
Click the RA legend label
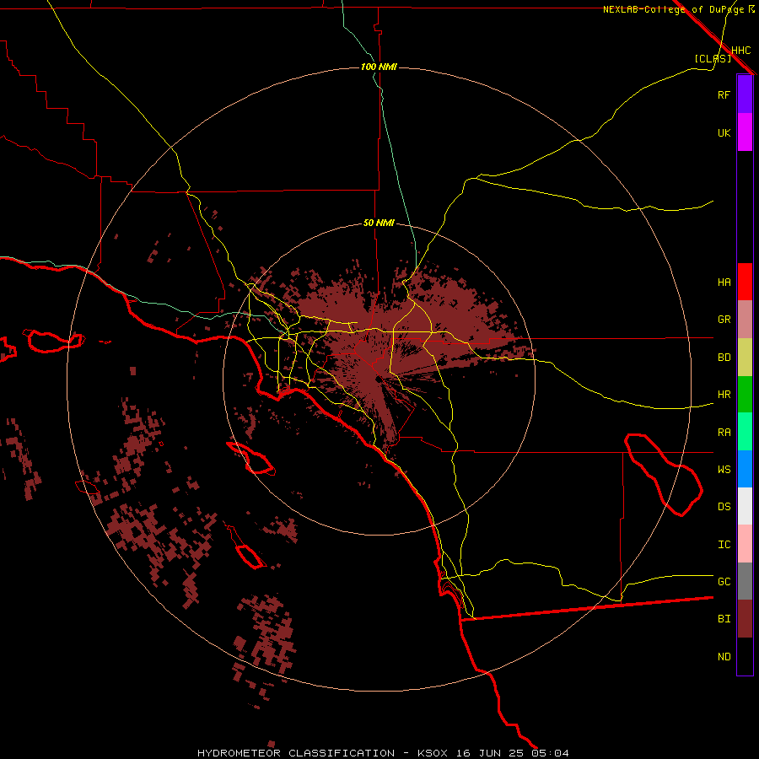click(x=724, y=433)
